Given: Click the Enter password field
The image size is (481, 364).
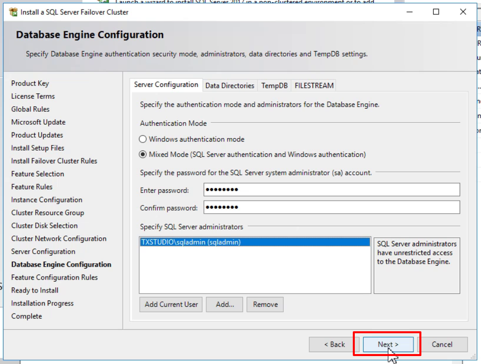Looking at the screenshot, I should point(331,190).
